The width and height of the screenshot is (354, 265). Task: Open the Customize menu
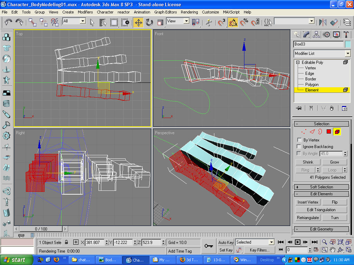point(210,12)
